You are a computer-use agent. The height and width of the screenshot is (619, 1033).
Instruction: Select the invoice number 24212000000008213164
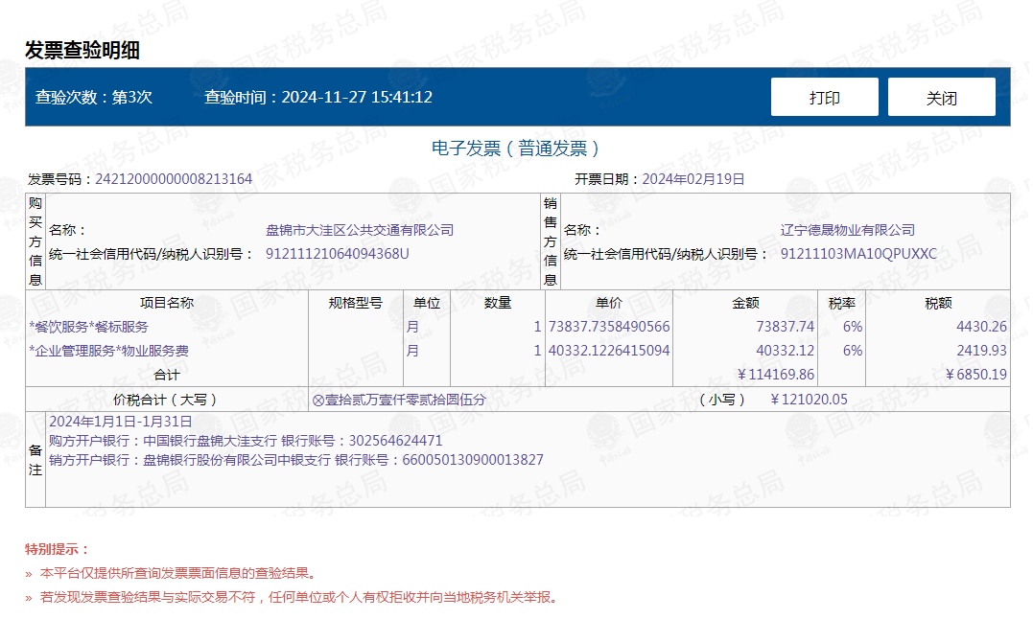click(x=174, y=179)
